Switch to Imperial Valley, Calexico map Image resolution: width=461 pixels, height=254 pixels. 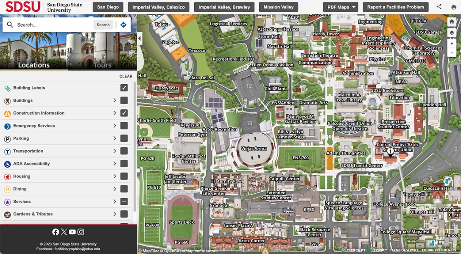pyautogui.click(x=159, y=7)
